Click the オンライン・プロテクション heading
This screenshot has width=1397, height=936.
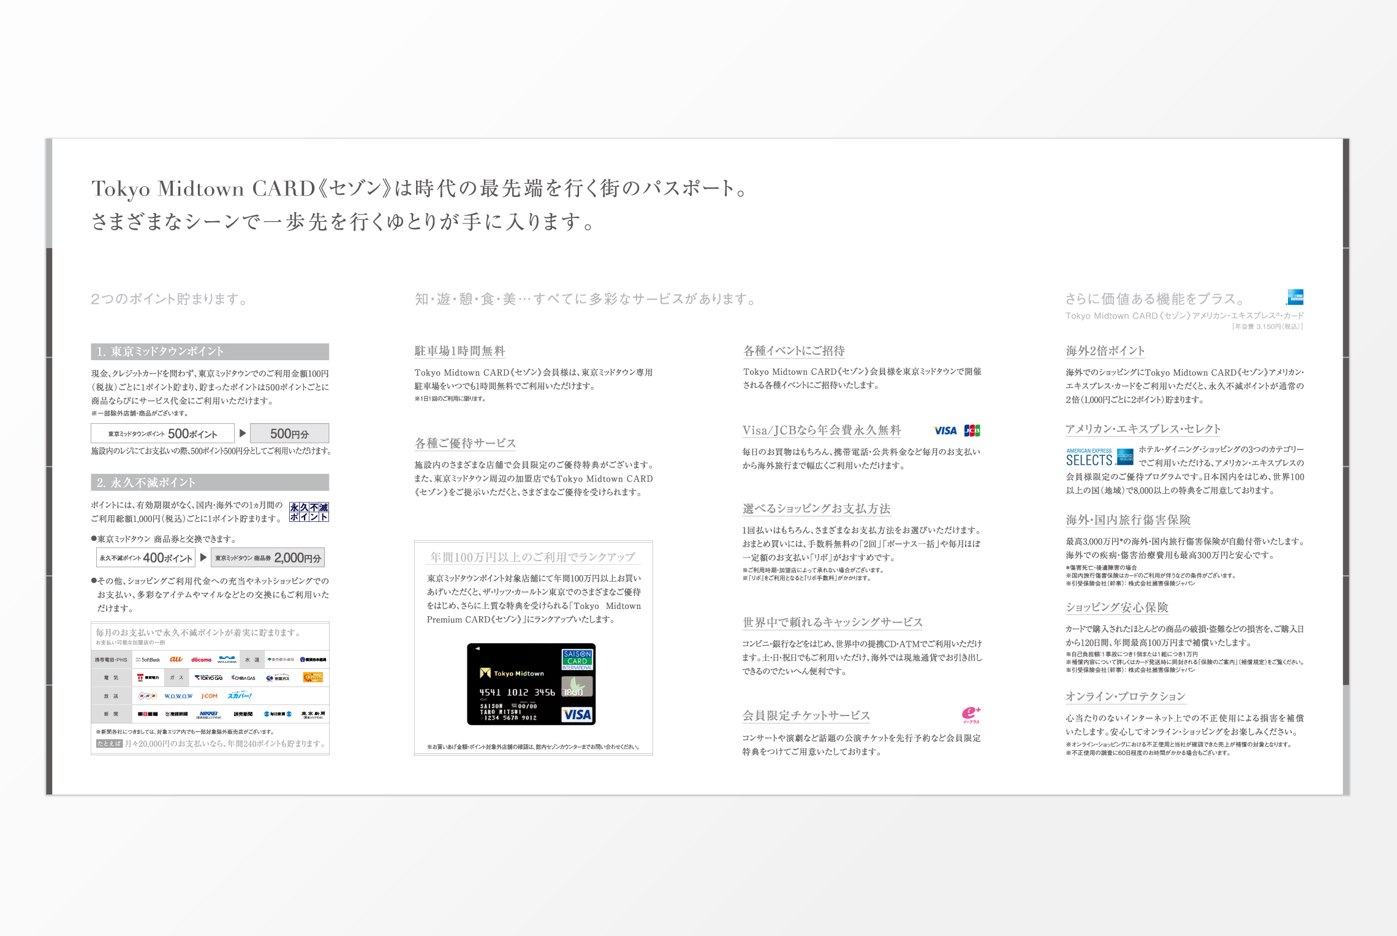(1126, 696)
